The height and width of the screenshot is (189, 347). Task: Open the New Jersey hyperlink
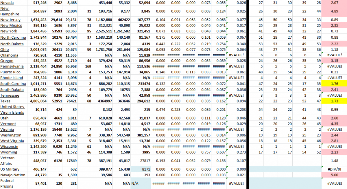pyautogui.click(x=10, y=20)
